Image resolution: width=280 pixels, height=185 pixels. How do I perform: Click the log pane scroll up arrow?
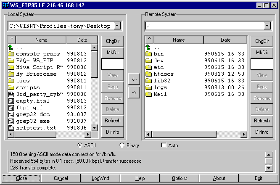(x=269, y=154)
